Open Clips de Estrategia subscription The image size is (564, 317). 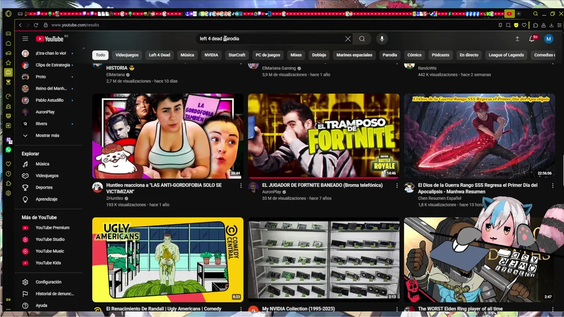pos(52,65)
